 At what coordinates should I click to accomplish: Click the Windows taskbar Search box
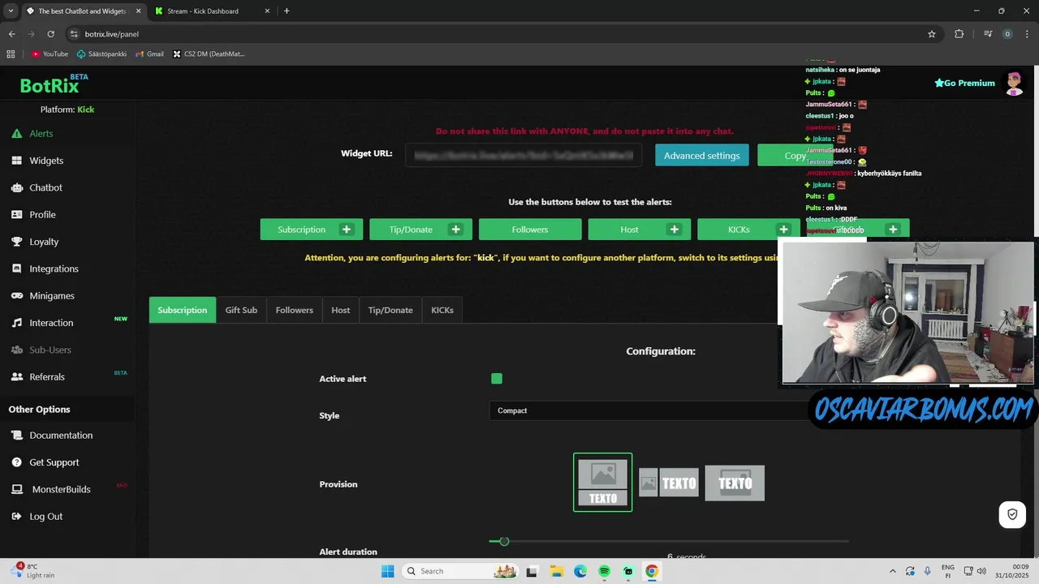[x=460, y=571]
